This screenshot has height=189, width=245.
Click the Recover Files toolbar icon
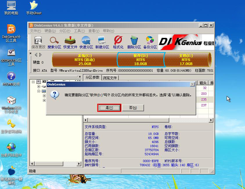pos(70,42)
